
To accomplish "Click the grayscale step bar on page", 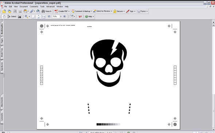I will pyautogui.click(x=108, y=124).
